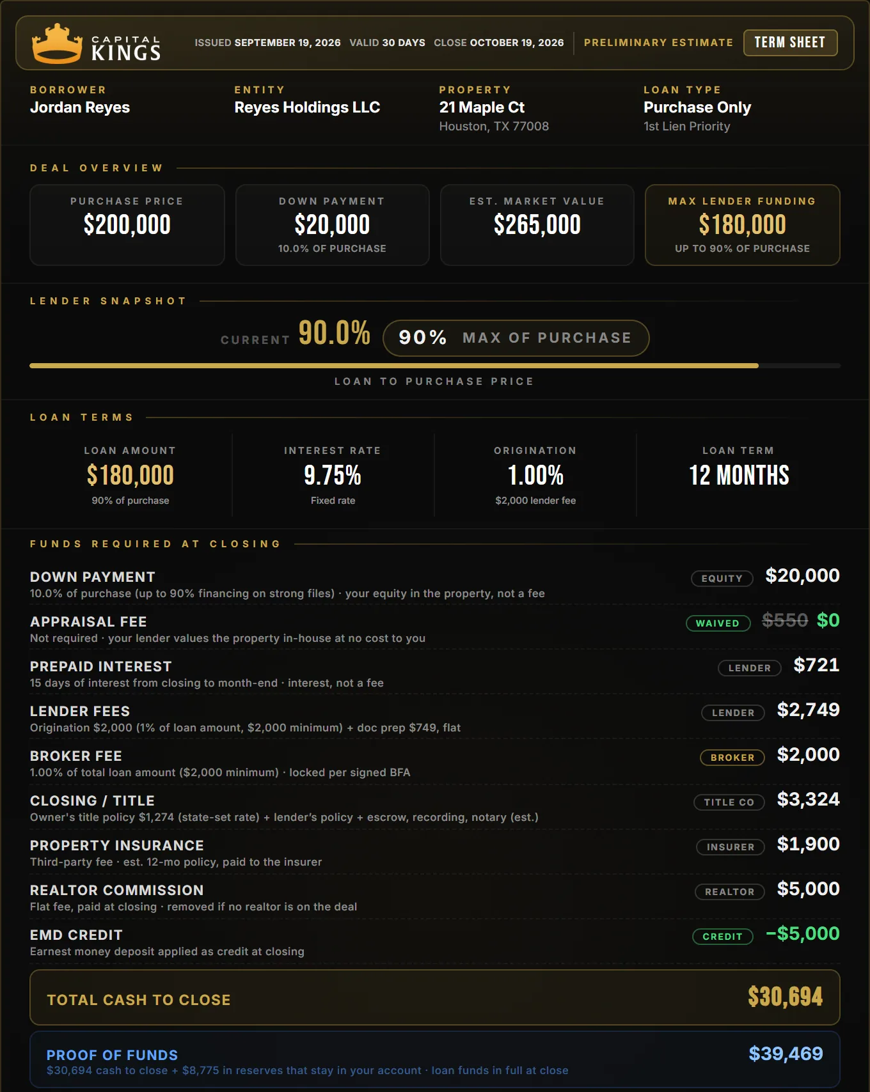Click the PROOF OF FUNDS heading

112,1055
